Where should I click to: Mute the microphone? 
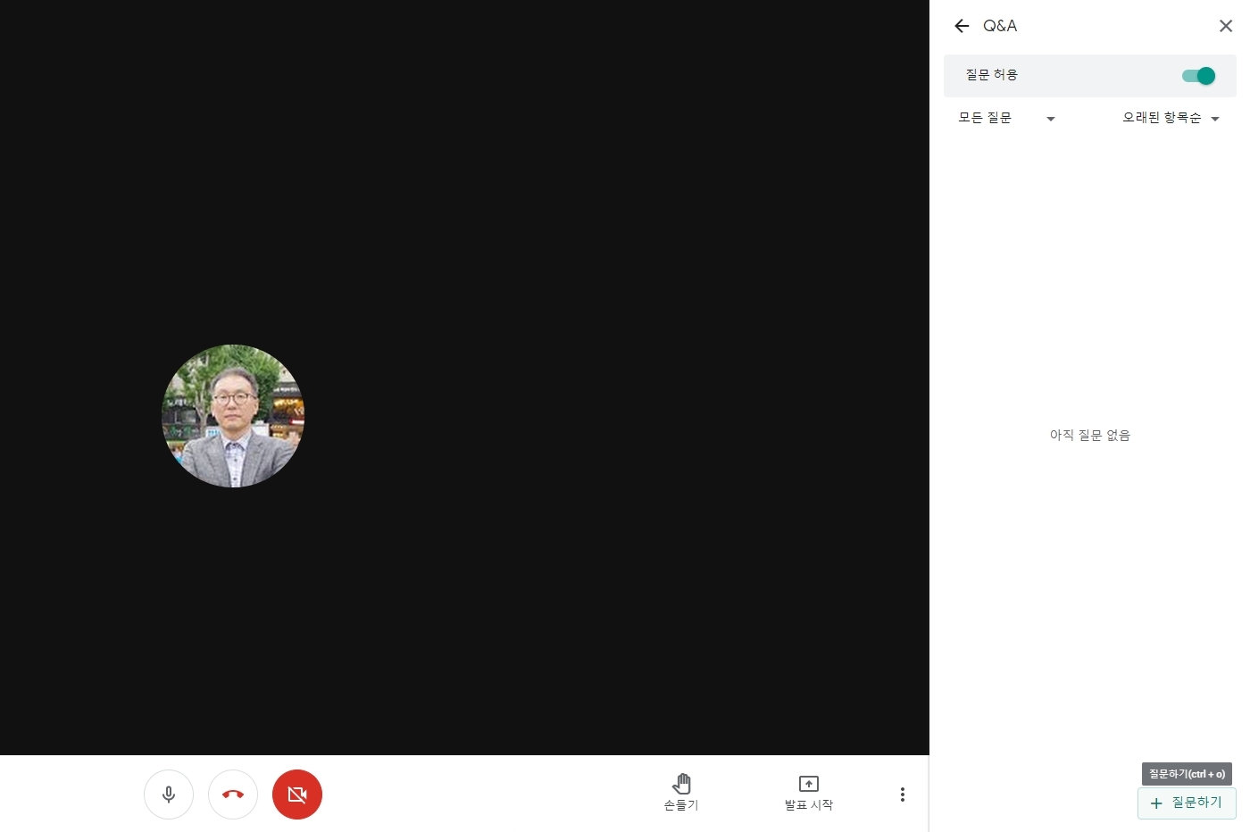(169, 795)
